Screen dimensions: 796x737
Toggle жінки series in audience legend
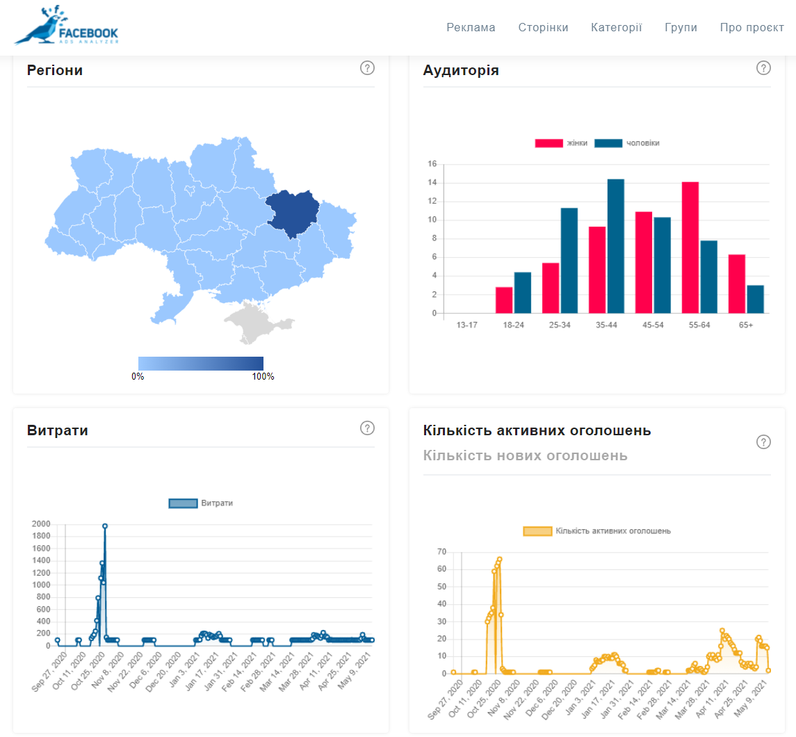click(561, 143)
